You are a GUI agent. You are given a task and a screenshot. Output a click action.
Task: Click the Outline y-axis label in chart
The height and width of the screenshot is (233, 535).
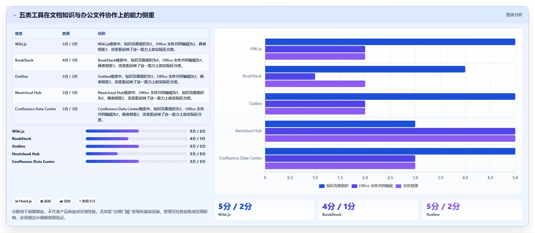pyautogui.click(x=255, y=104)
